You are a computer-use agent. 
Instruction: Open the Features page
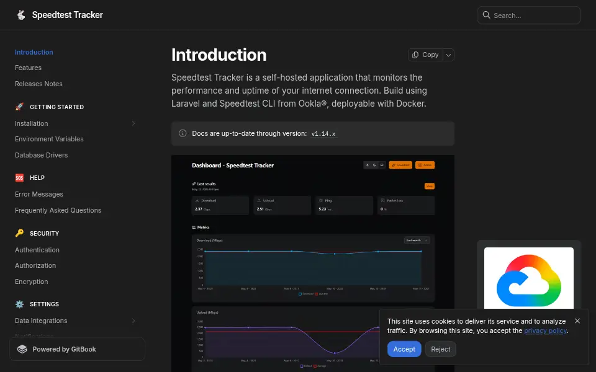[x=28, y=68]
